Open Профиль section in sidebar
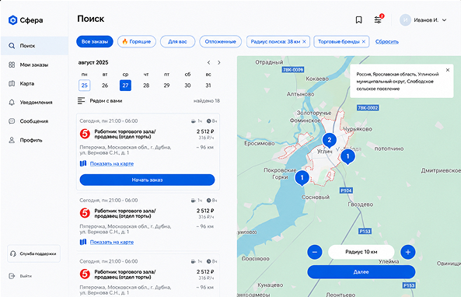 click(x=34, y=140)
